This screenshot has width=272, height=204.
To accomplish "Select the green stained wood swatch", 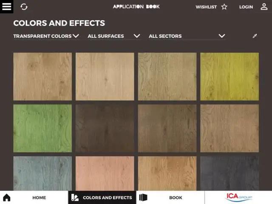I will 42,128.
